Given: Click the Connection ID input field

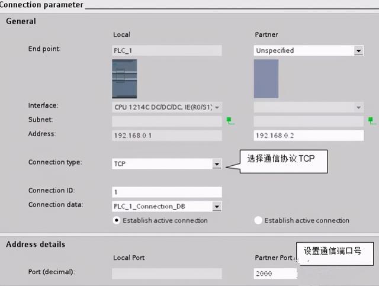Looking at the screenshot, I should [x=166, y=192].
